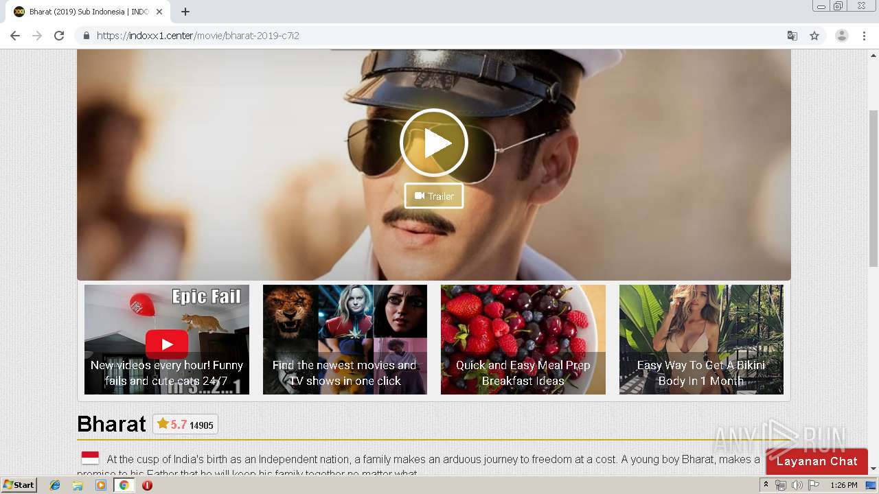This screenshot has height=494, width=879.
Task: Open the Windows Start menu
Action: pyautogui.click(x=19, y=485)
